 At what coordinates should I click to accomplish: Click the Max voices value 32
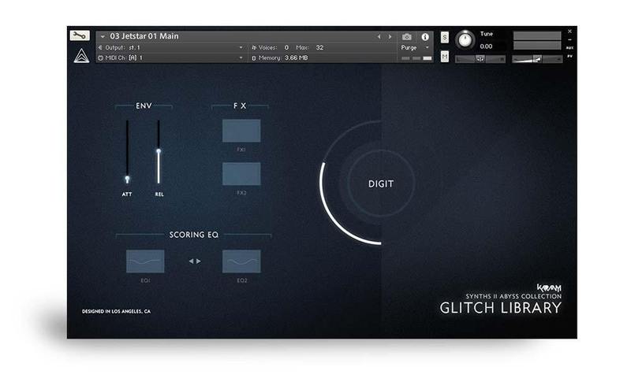(x=319, y=47)
